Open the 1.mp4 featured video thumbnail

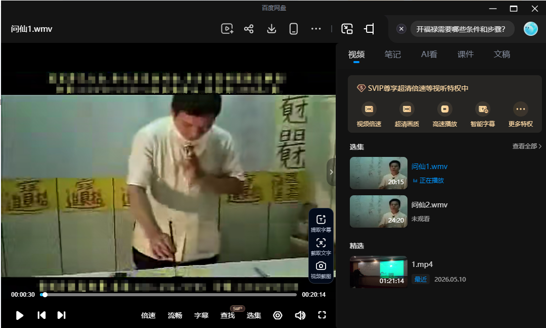(379, 272)
